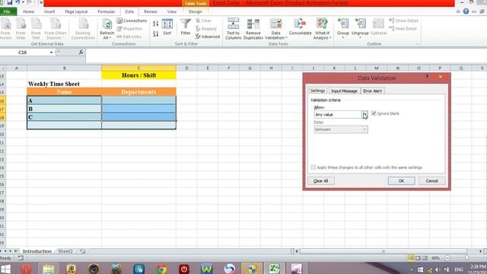Image resolution: width=487 pixels, height=274 pixels.
Task: Open the Design table tools tab
Action: click(x=196, y=11)
